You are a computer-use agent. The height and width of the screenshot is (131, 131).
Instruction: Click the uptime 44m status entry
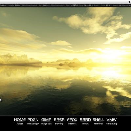pos(3,5)
